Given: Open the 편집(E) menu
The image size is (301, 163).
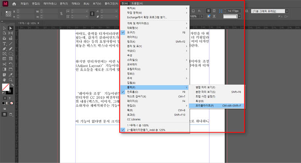Looking at the screenshot, I should tap(36, 4).
